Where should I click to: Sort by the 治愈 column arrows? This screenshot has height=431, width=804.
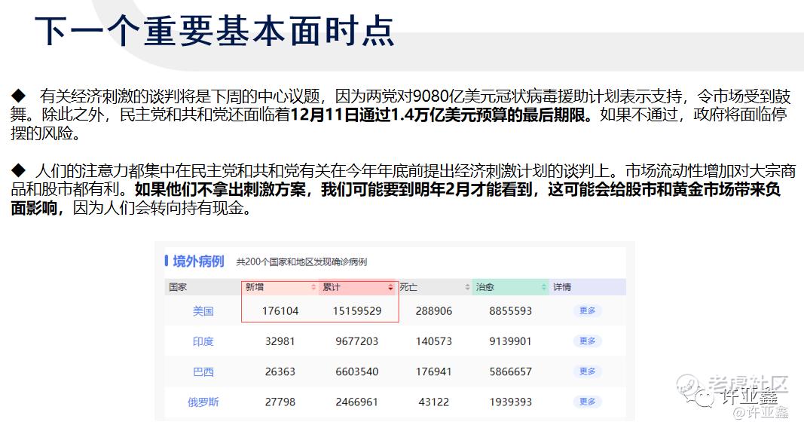pyautogui.click(x=543, y=287)
